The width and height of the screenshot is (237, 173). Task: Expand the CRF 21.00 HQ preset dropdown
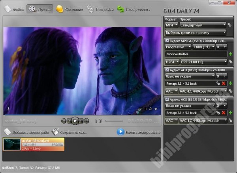tap(204, 62)
